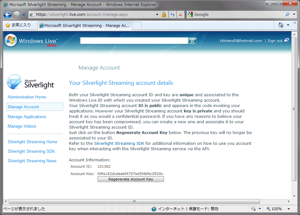Click the Home icon in command bar
This screenshot has height=215, width=300.
281,25
